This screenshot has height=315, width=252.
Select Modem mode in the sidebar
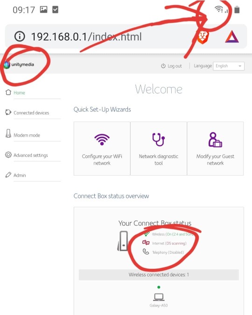[x=27, y=135]
